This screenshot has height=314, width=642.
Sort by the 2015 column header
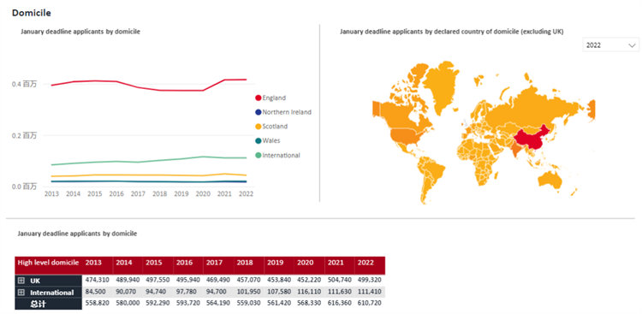pos(154,263)
